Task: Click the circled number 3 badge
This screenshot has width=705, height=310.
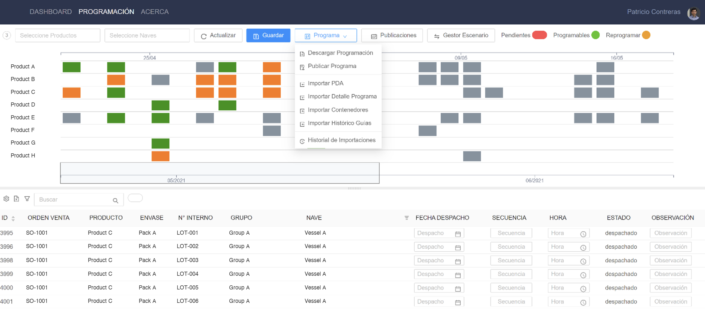Action: pos(7,35)
